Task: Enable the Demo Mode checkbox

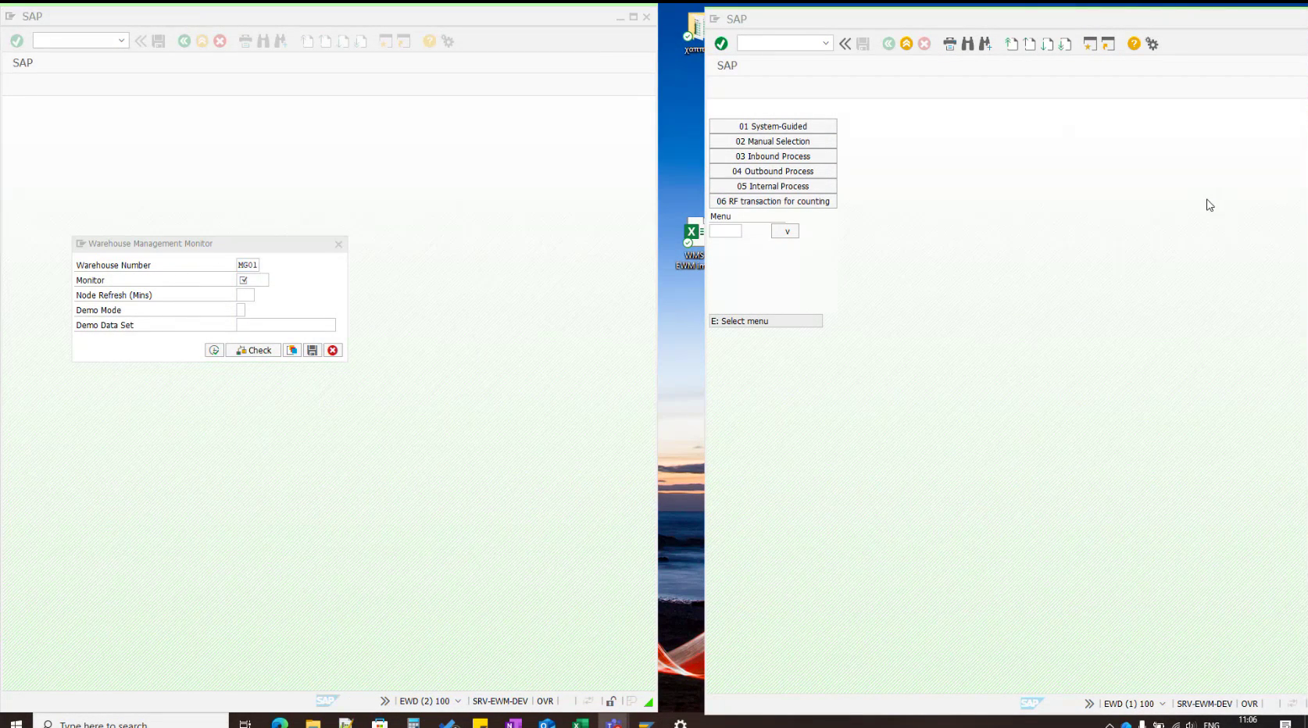Action: pos(241,309)
